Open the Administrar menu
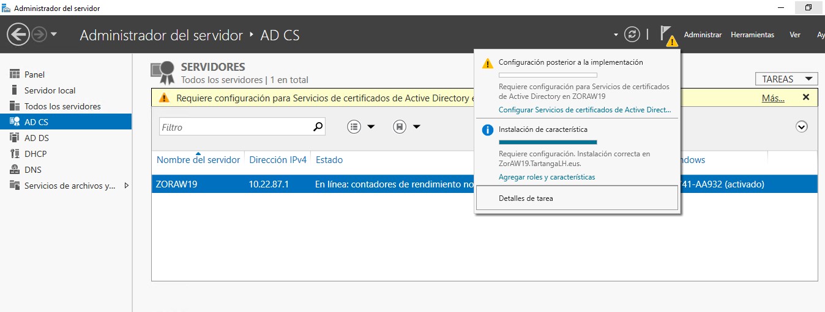 (703, 35)
